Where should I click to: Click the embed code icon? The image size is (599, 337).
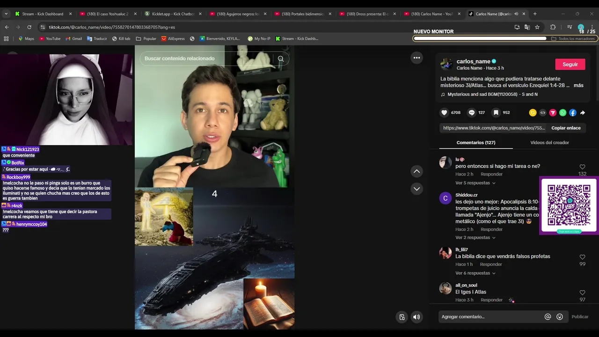(x=543, y=113)
